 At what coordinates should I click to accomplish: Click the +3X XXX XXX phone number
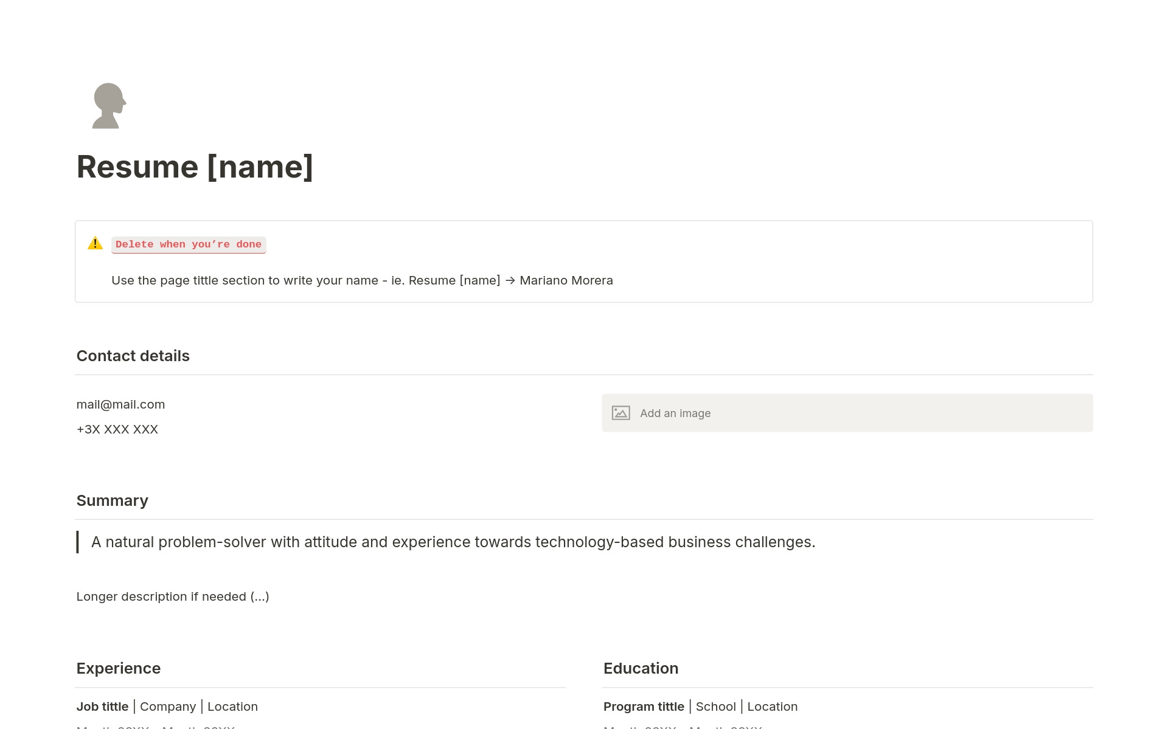tap(117, 429)
